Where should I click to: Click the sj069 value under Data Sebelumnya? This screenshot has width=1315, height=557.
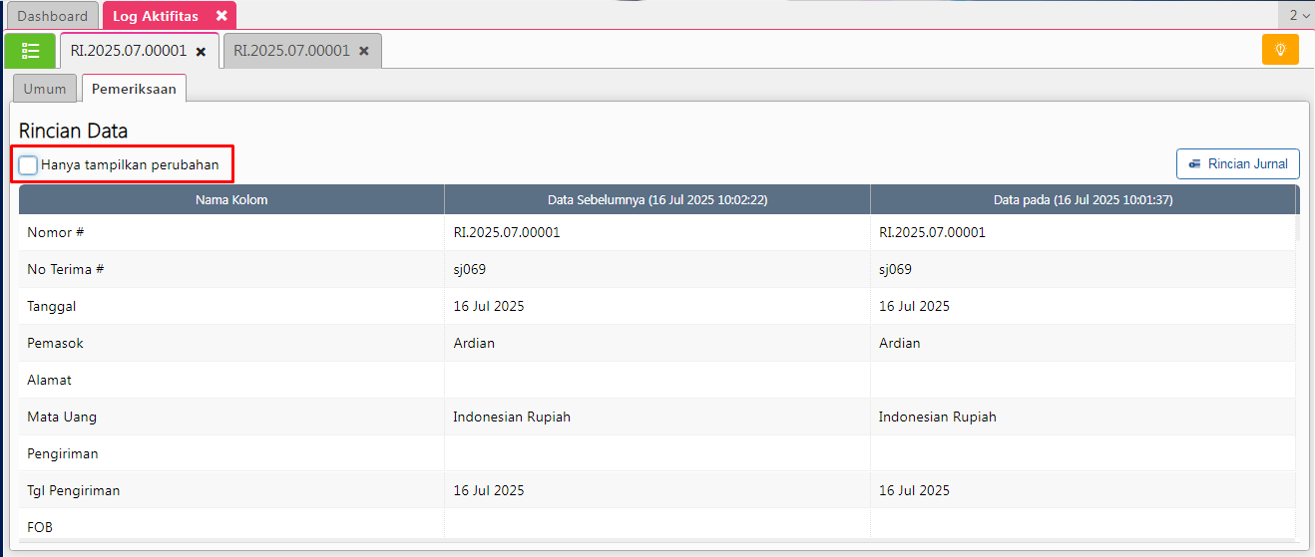pos(470,269)
